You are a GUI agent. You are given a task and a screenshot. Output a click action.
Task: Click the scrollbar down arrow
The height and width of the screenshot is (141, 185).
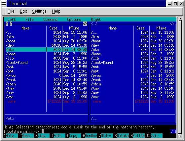tap(180, 136)
